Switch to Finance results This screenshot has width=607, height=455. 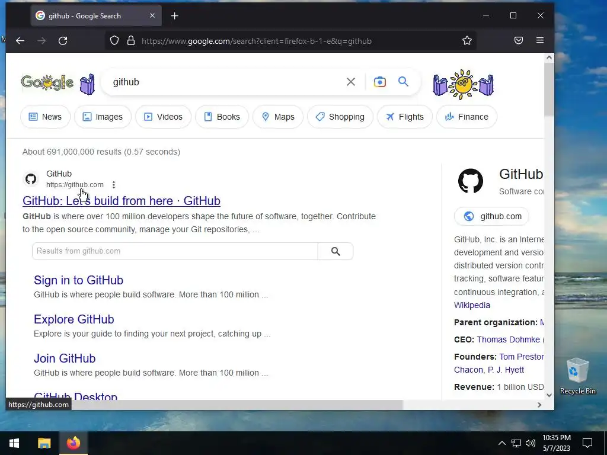tap(467, 117)
